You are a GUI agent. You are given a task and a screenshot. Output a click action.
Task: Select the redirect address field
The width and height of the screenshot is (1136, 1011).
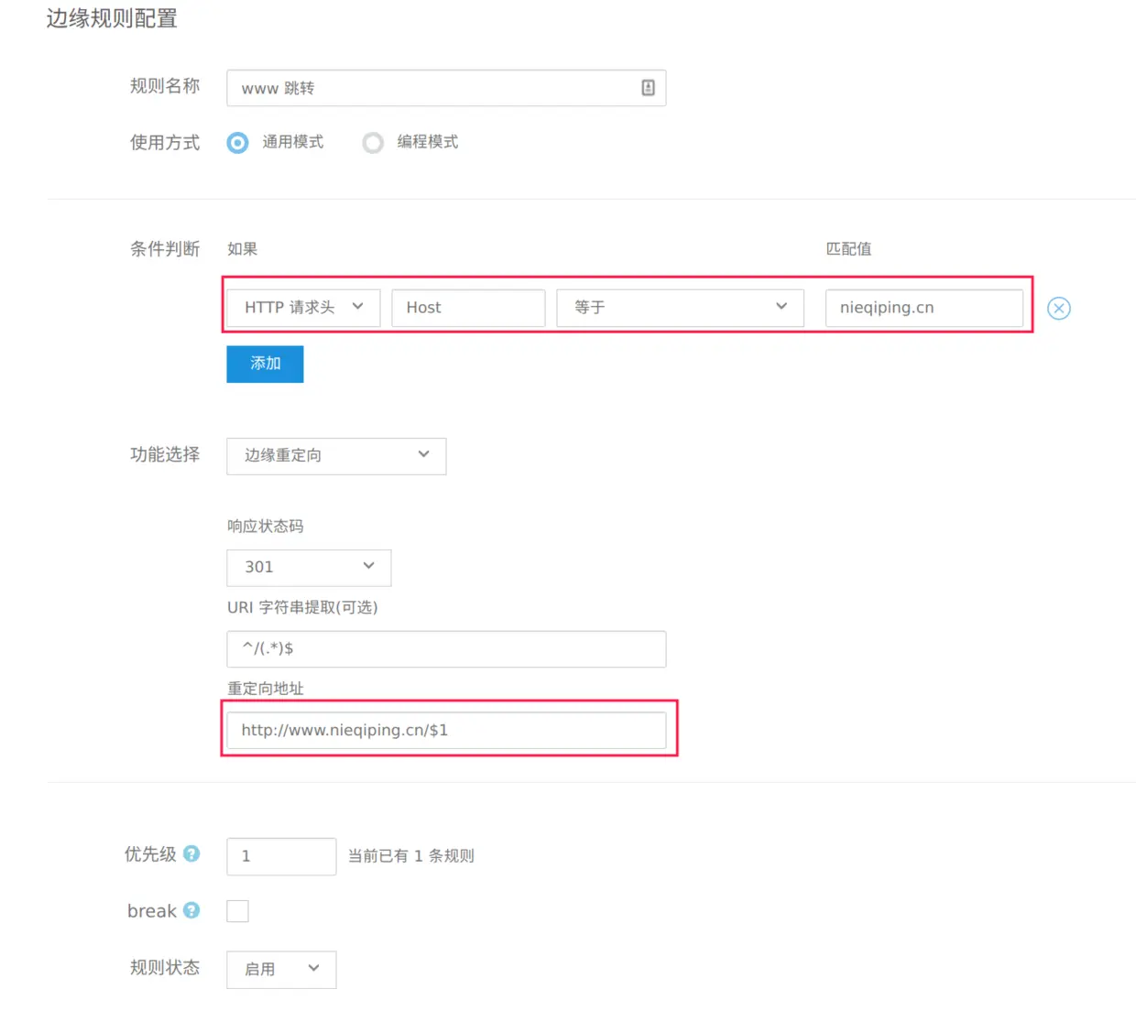pyautogui.click(x=447, y=730)
